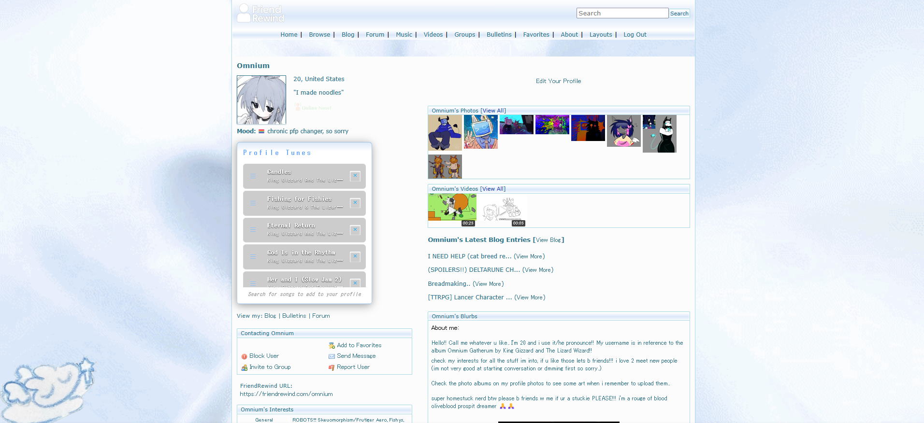The height and width of the screenshot is (423, 924).
Task: Open the Blog navigation item
Action: pyautogui.click(x=348, y=35)
